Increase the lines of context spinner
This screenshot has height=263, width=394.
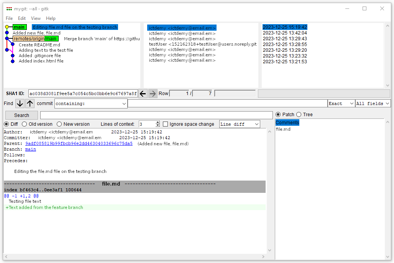coord(158,123)
